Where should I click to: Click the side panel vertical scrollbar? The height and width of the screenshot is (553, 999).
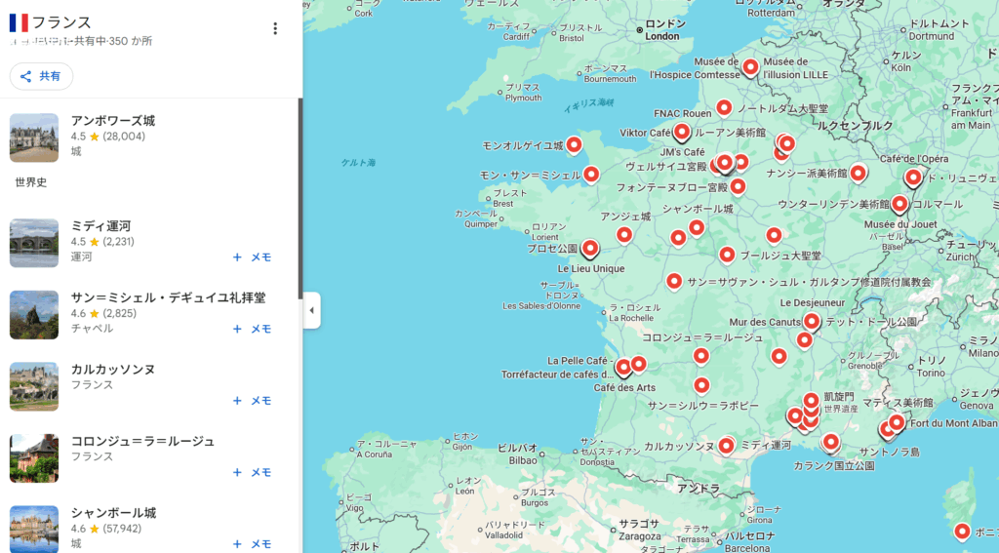(299, 195)
